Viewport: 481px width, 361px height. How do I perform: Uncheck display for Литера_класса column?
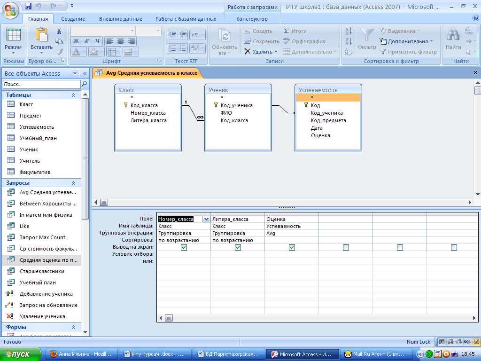click(x=238, y=247)
